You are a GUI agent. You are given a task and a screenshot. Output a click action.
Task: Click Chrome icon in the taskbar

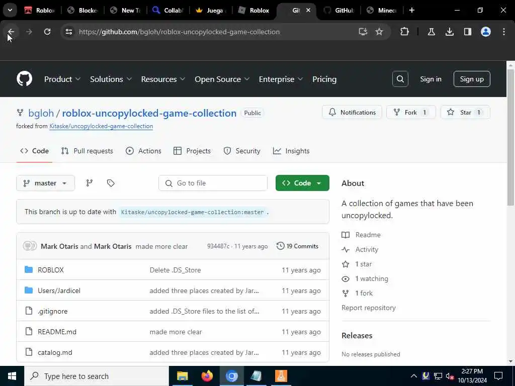pos(231,376)
